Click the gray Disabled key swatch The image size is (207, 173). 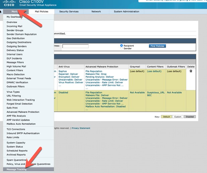[x=190, y=117]
